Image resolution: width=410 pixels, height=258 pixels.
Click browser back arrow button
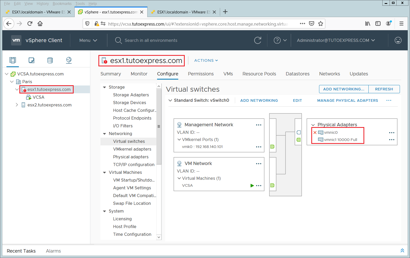coord(9,24)
